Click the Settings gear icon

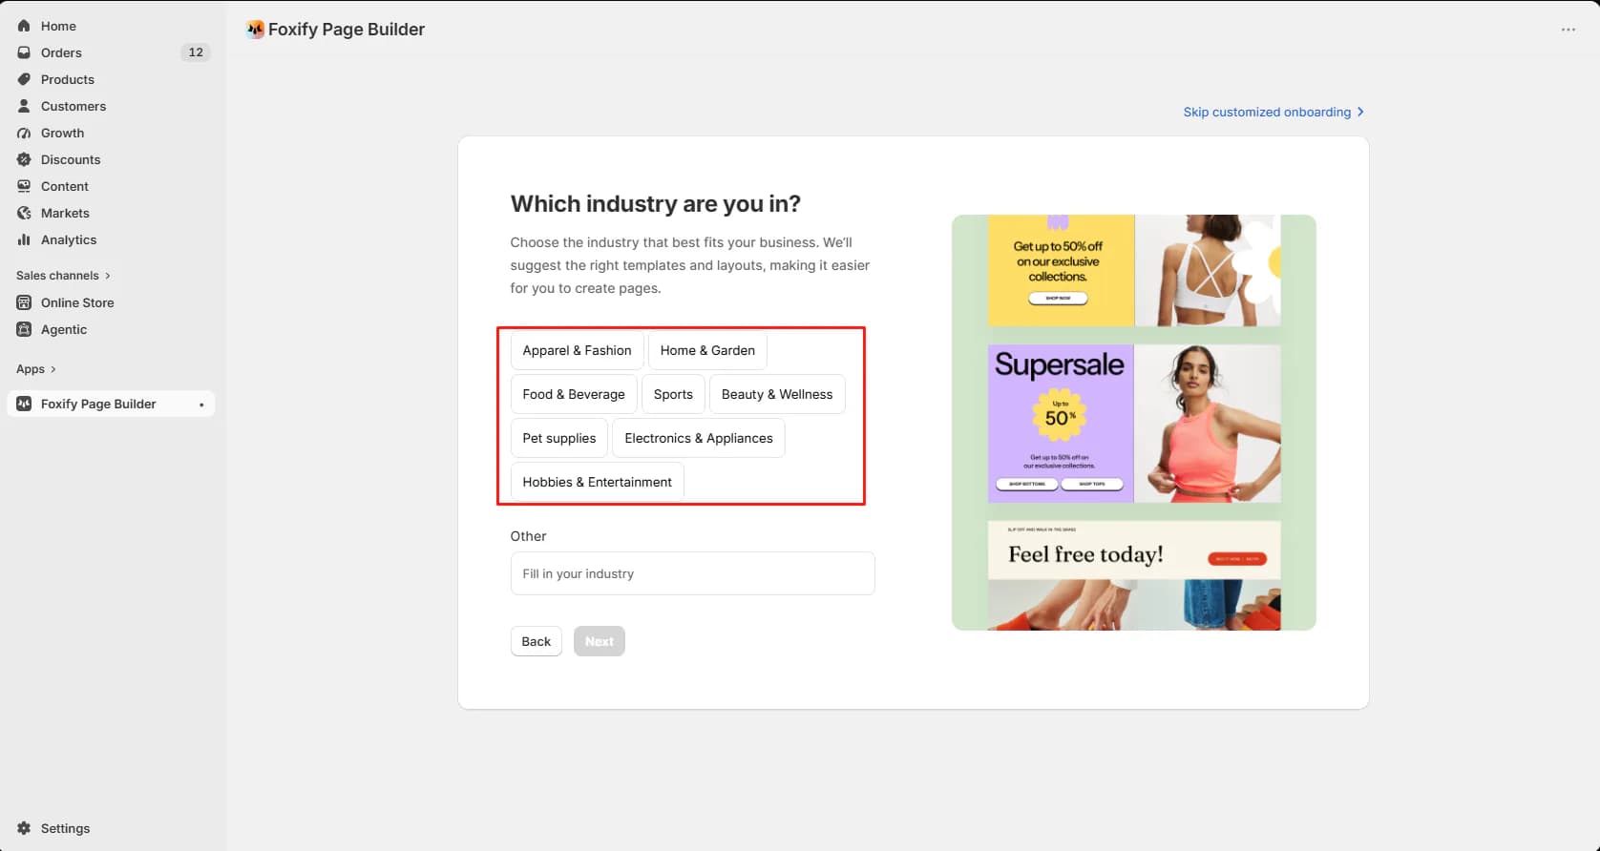coord(24,828)
